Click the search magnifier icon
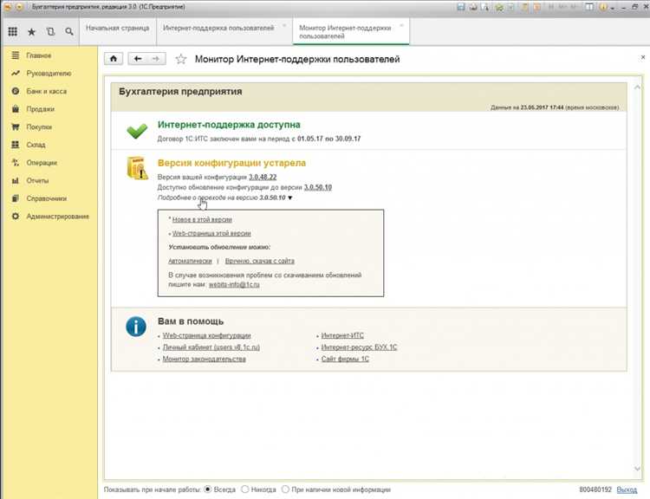650x499 pixels. (x=69, y=31)
